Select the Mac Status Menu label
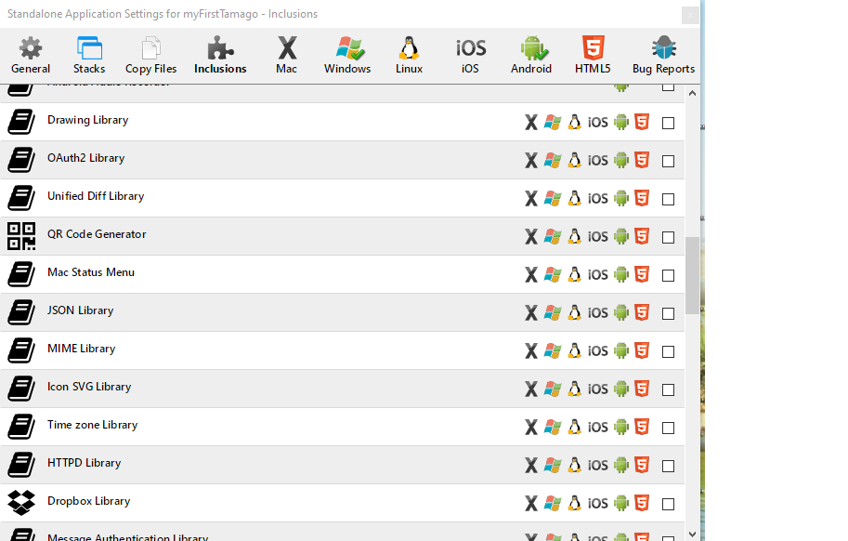848x541 pixels. pyautogui.click(x=91, y=272)
